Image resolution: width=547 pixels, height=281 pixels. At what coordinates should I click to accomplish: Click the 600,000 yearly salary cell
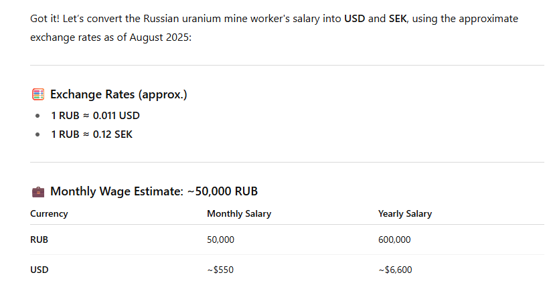pyautogui.click(x=394, y=240)
